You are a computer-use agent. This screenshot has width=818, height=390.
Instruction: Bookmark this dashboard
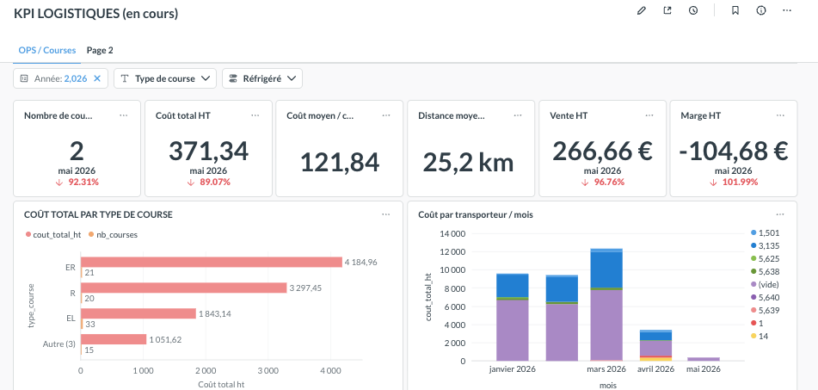click(x=735, y=10)
